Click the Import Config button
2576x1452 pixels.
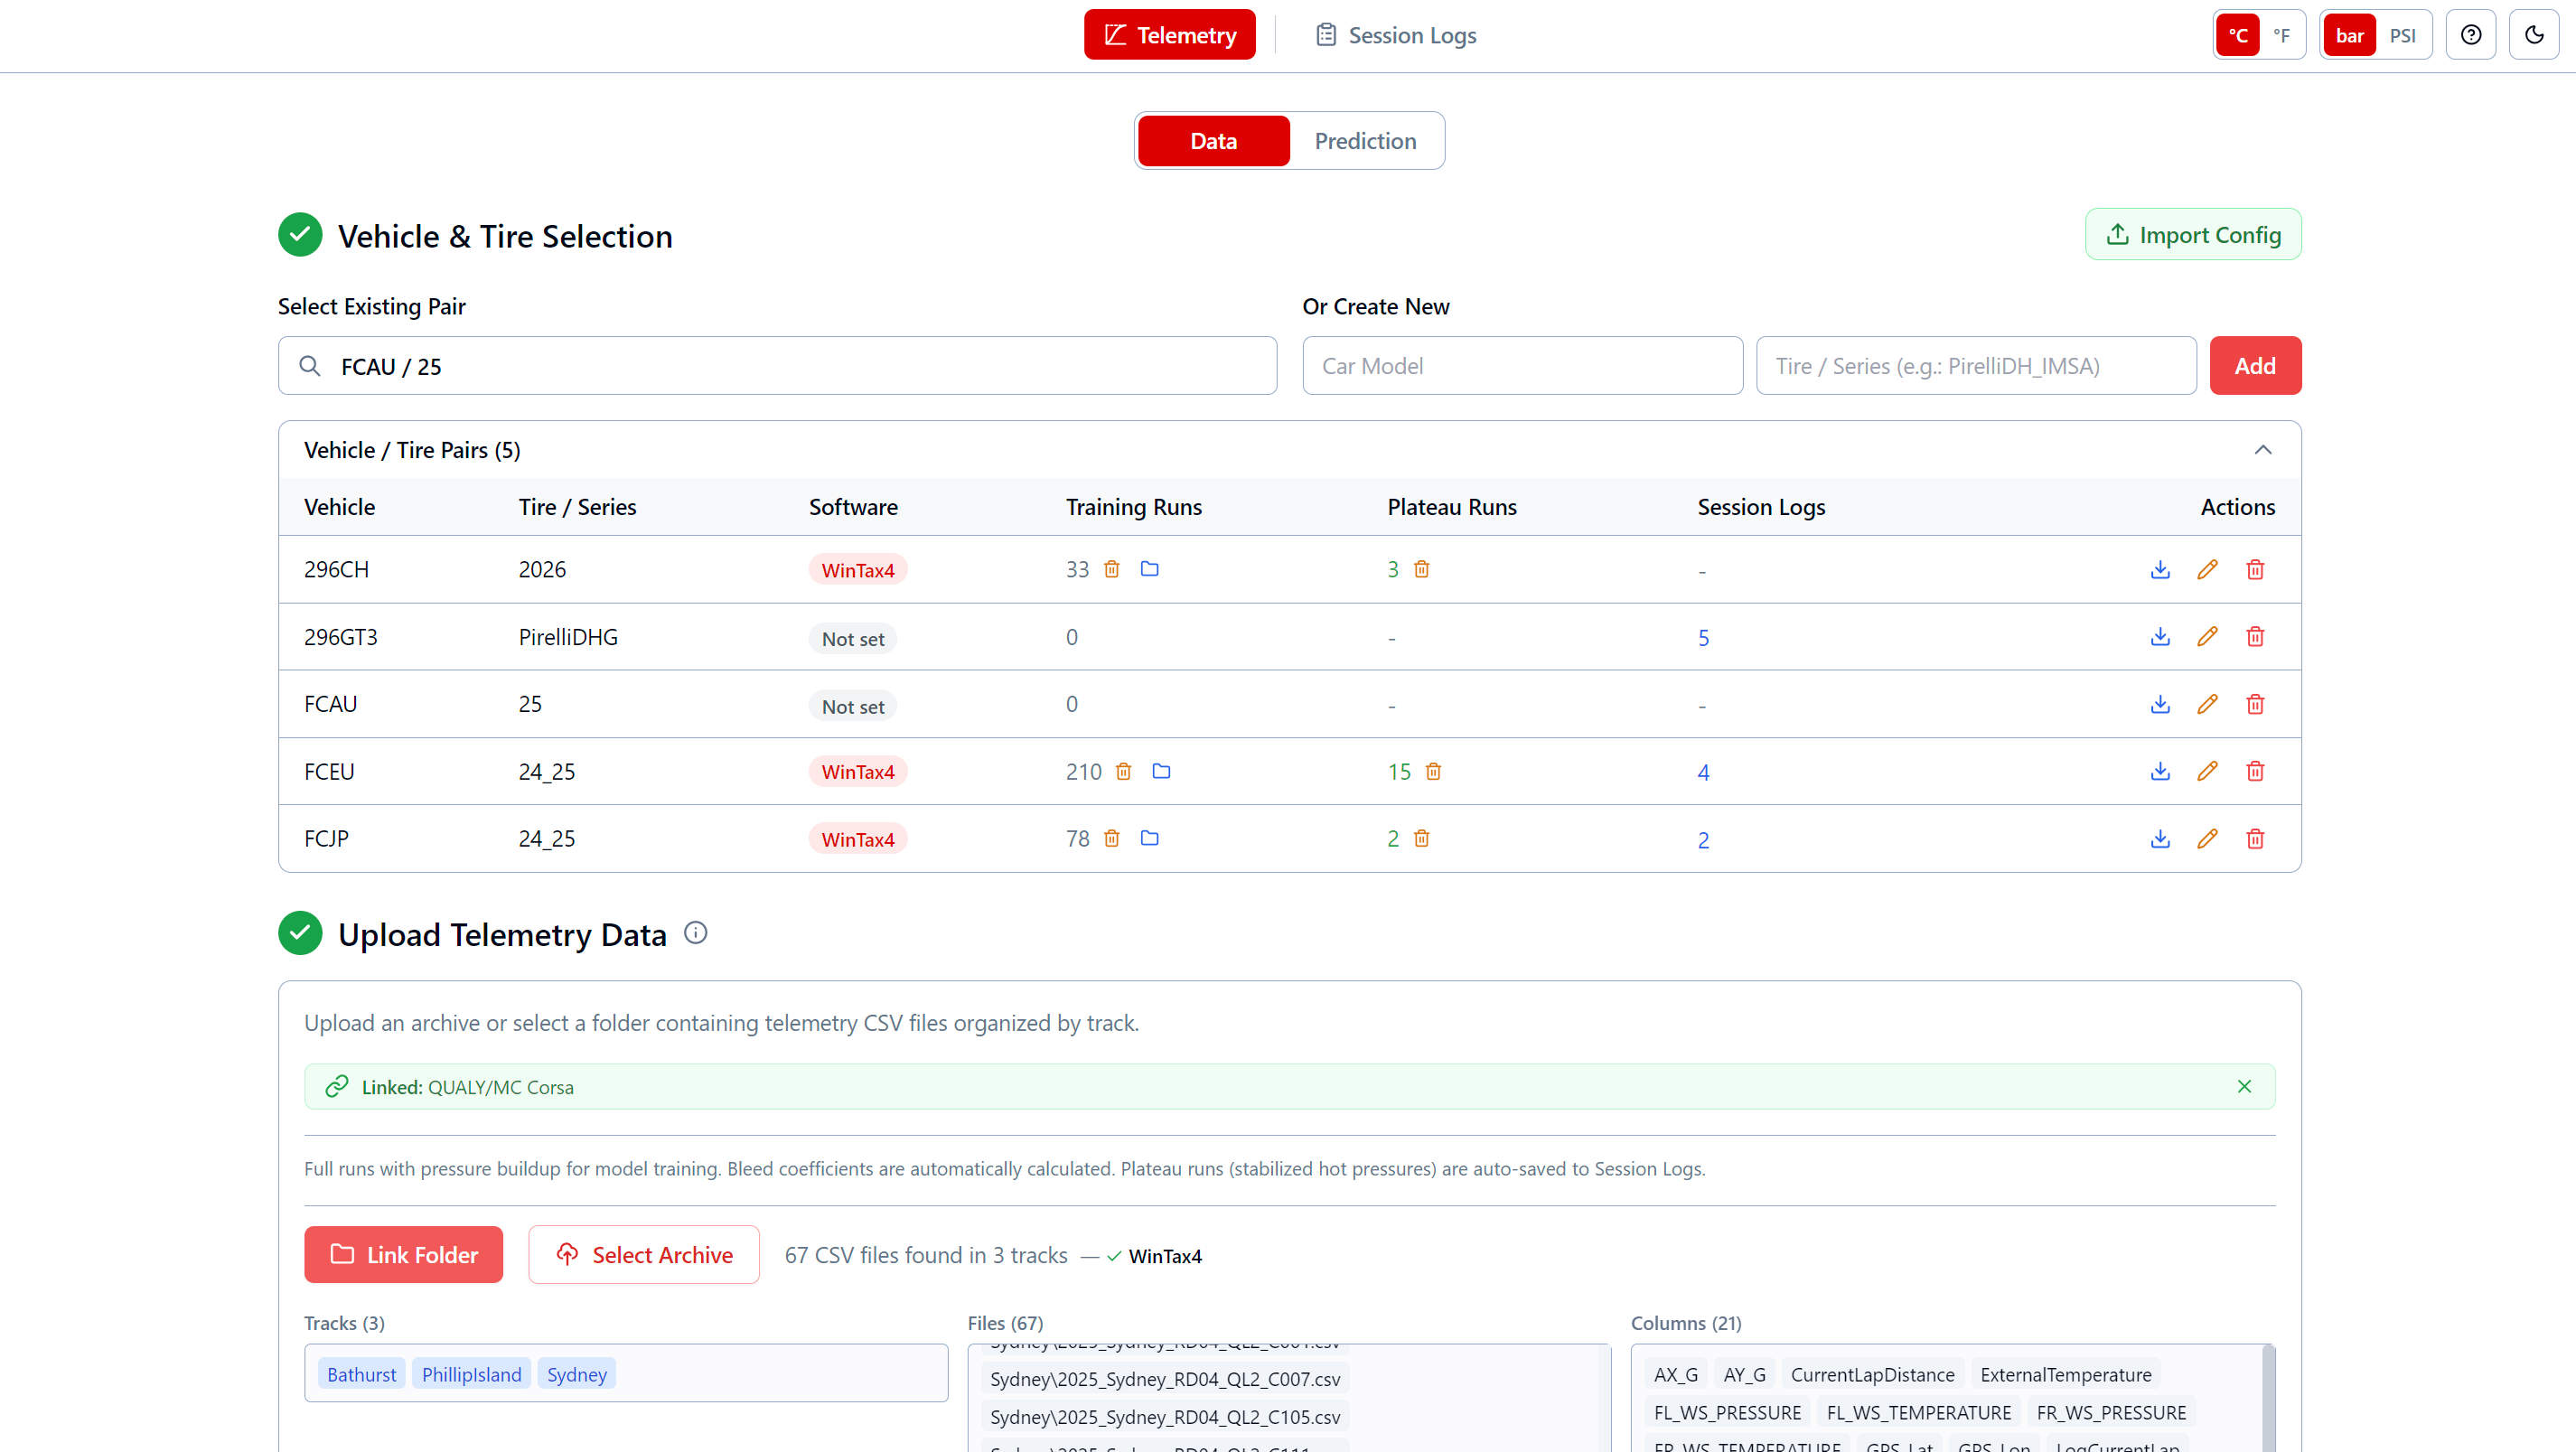2193,235
